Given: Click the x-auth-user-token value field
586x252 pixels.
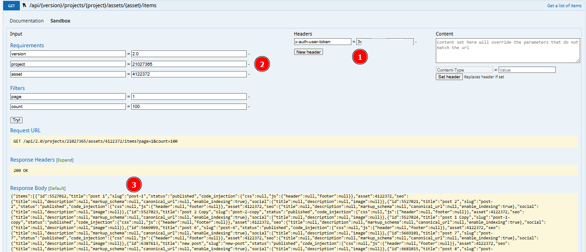Looking at the screenshot, I should click(385, 42).
